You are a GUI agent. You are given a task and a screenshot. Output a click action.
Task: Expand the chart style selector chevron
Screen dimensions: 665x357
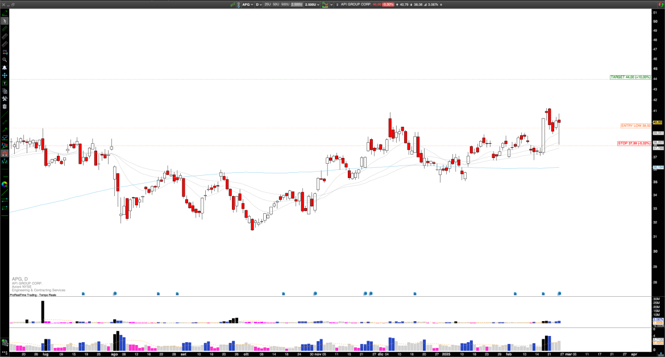[331, 5]
